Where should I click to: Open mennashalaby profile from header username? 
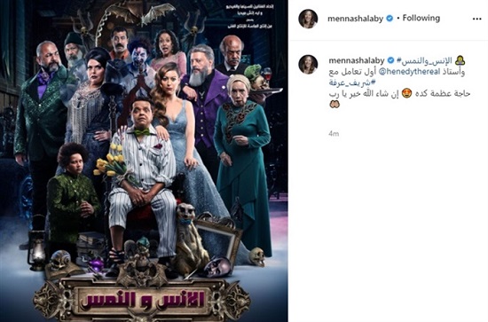[x=355, y=19]
